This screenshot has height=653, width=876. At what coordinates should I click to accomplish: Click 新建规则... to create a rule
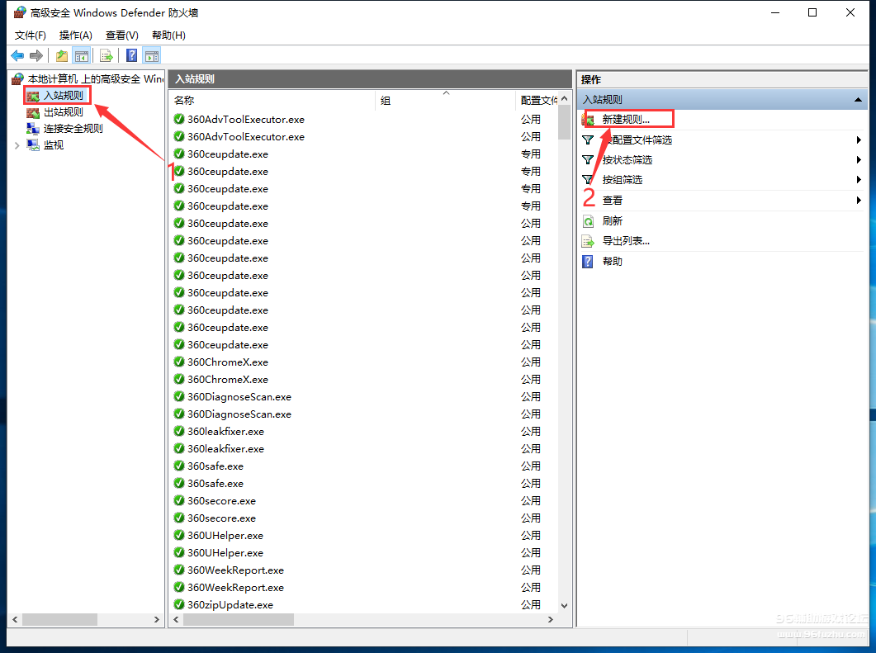pyautogui.click(x=626, y=120)
